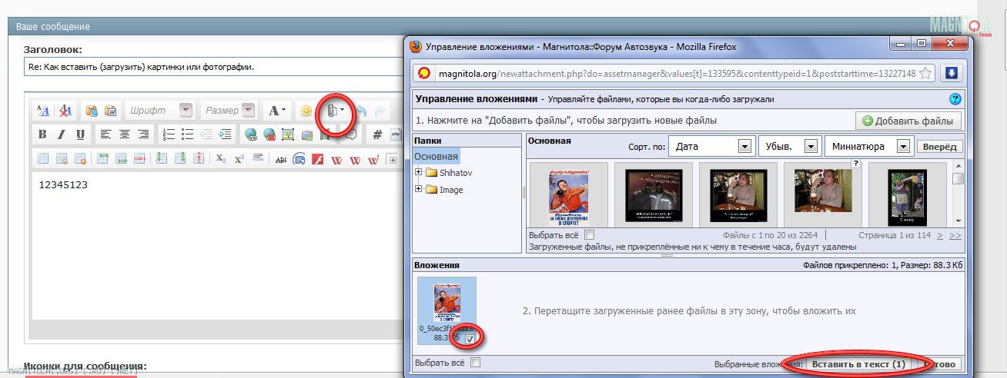Image resolution: width=1007 pixels, height=378 pixels.
Task: Open the smiley emoticon picker
Action: [306, 111]
